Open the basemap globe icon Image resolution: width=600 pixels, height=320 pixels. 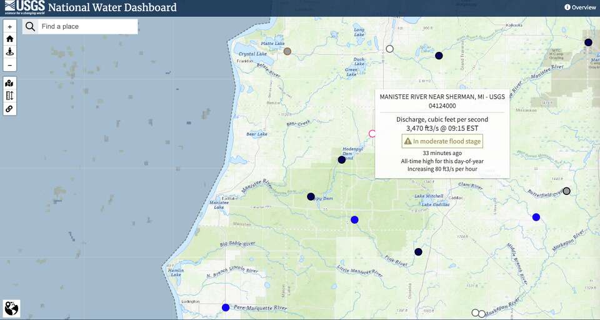click(x=11, y=308)
